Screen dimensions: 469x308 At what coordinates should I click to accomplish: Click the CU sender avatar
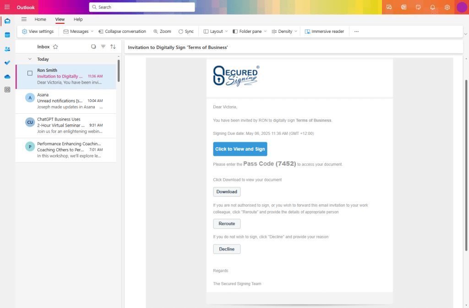[30, 122]
